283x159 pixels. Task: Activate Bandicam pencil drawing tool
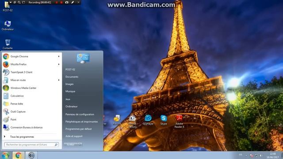pos(73,2)
